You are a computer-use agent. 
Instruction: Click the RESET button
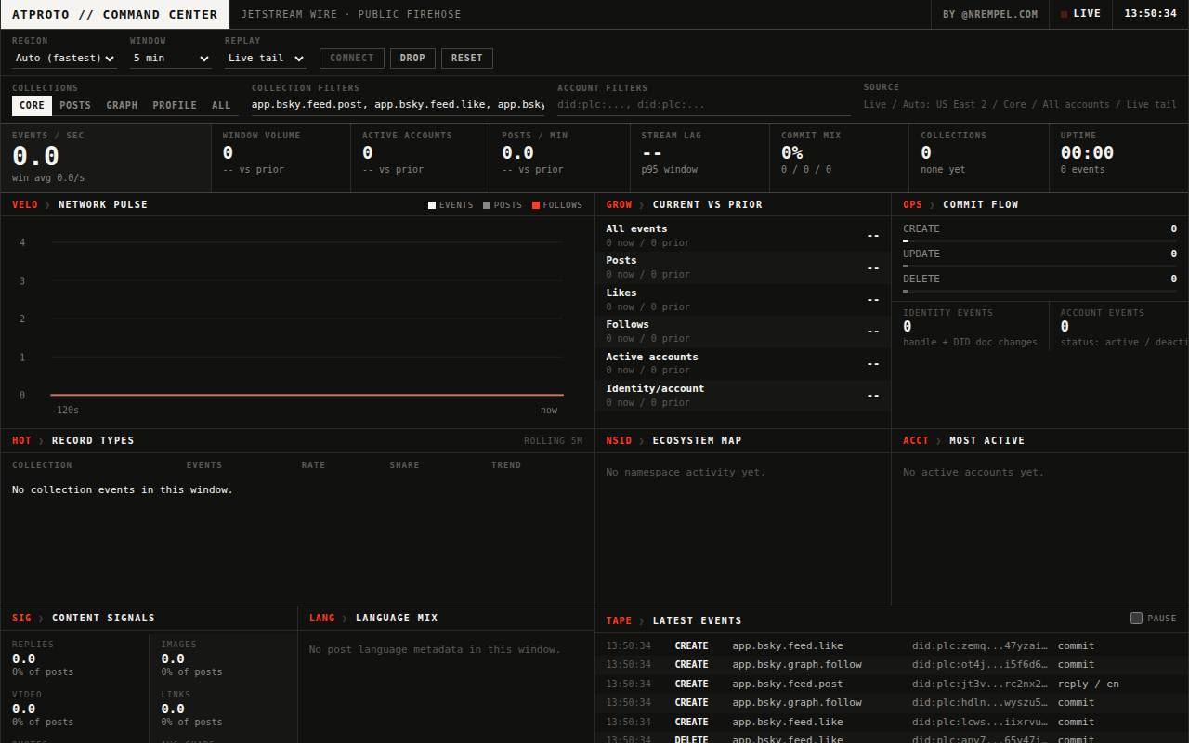tap(467, 58)
